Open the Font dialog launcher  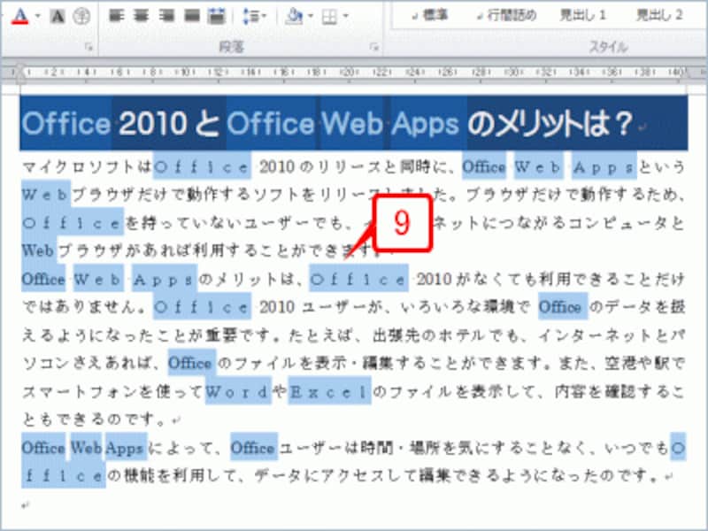coord(89,47)
